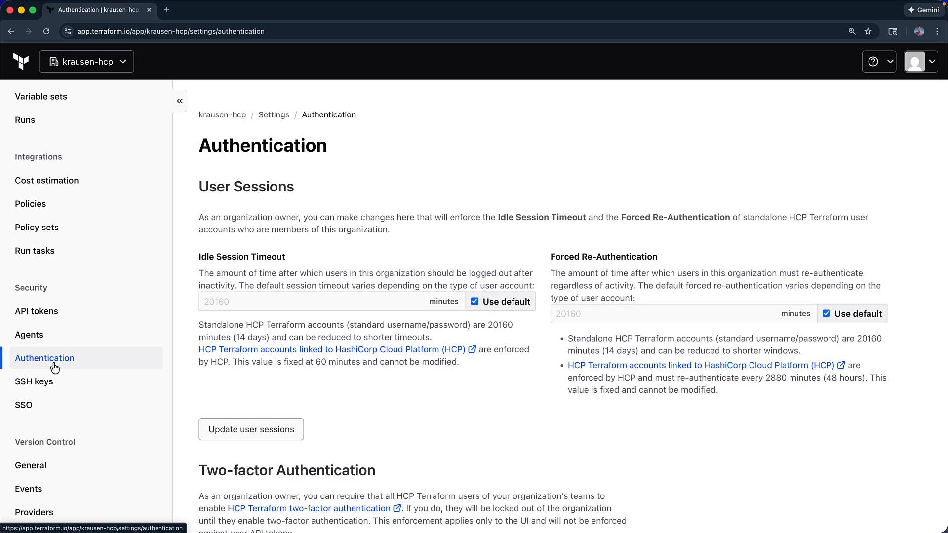Toggle Idle Session Timeout Use default checkbox
Screen dimensions: 948x533
click(474, 301)
